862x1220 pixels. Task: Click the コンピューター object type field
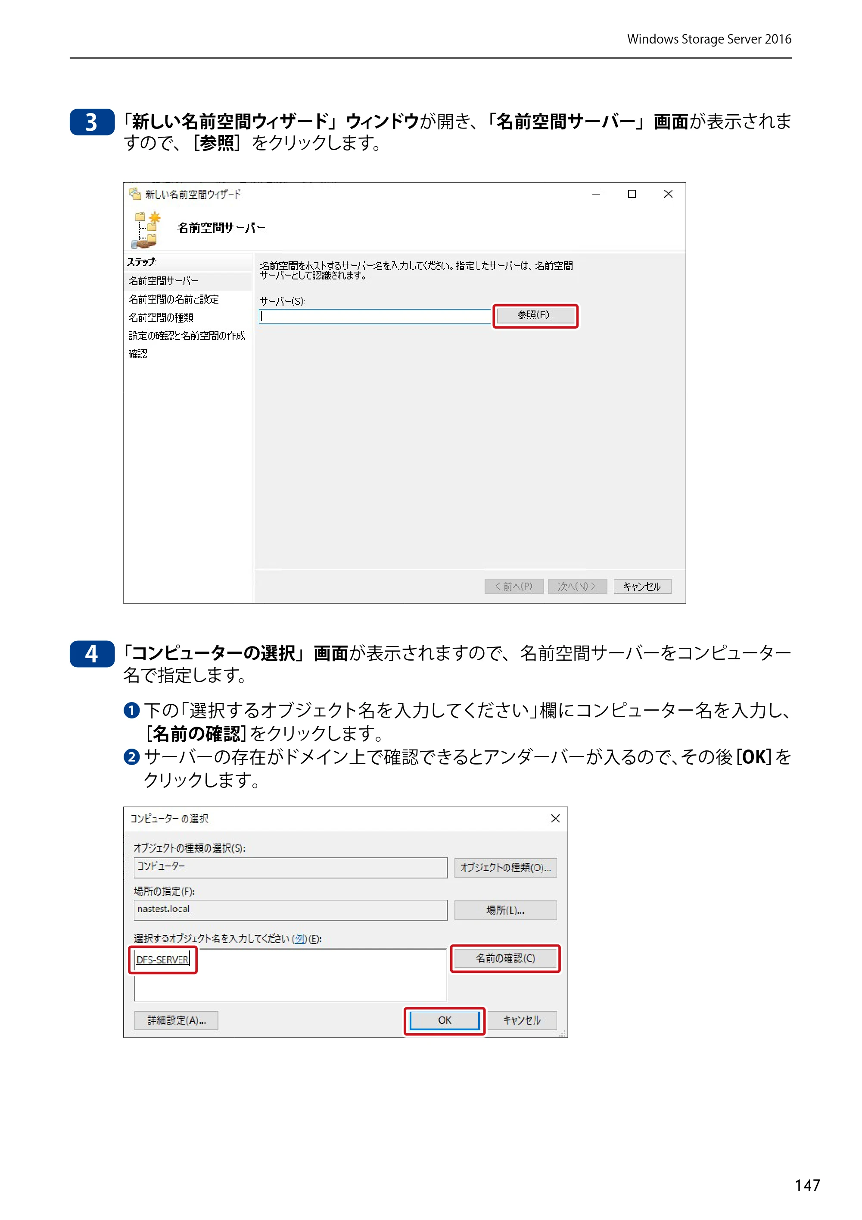point(290,867)
